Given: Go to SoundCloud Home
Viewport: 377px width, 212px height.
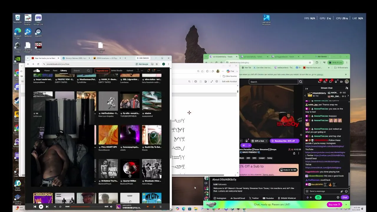Looking at the screenshot, I should (x=47, y=71).
